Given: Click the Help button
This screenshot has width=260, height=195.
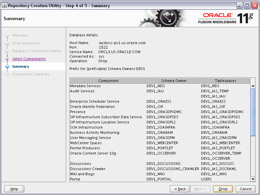Looking at the screenshot, I should tap(14, 189).
